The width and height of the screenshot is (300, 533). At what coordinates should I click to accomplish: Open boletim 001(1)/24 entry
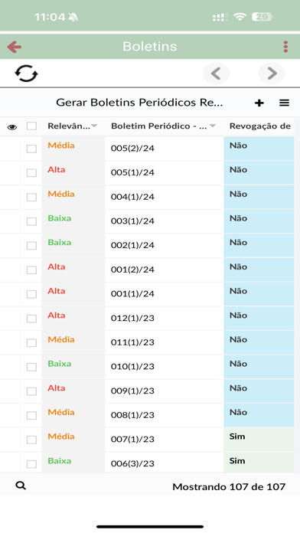(132, 294)
